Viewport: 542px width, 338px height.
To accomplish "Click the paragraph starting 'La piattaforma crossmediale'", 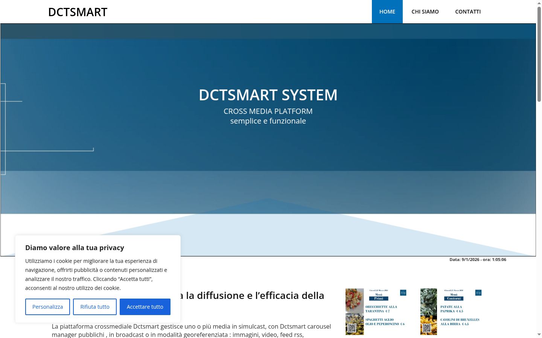I will (191, 330).
